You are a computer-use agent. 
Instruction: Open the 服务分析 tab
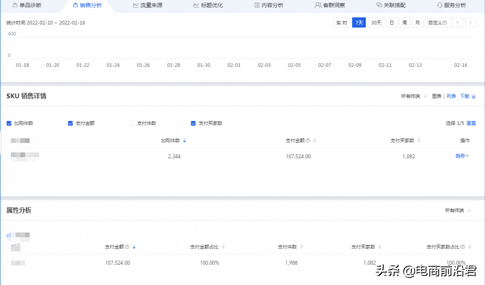[451, 5]
